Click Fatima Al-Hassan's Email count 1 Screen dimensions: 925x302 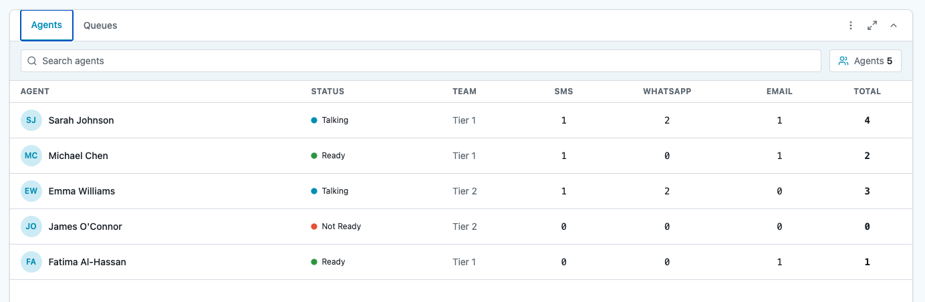click(x=779, y=262)
